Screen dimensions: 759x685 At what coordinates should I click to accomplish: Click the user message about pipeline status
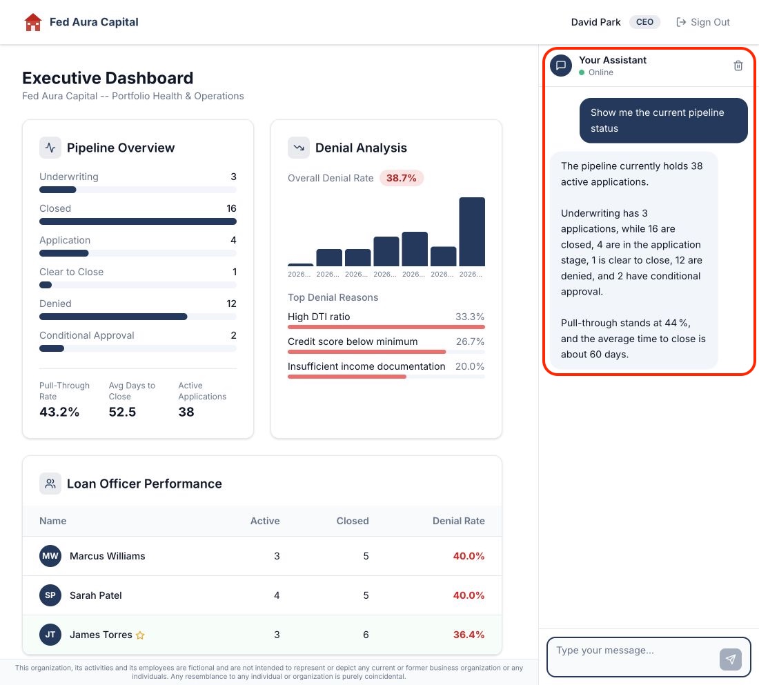pos(663,121)
